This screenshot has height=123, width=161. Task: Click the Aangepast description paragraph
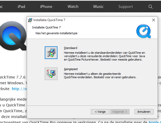click(x=100, y=76)
